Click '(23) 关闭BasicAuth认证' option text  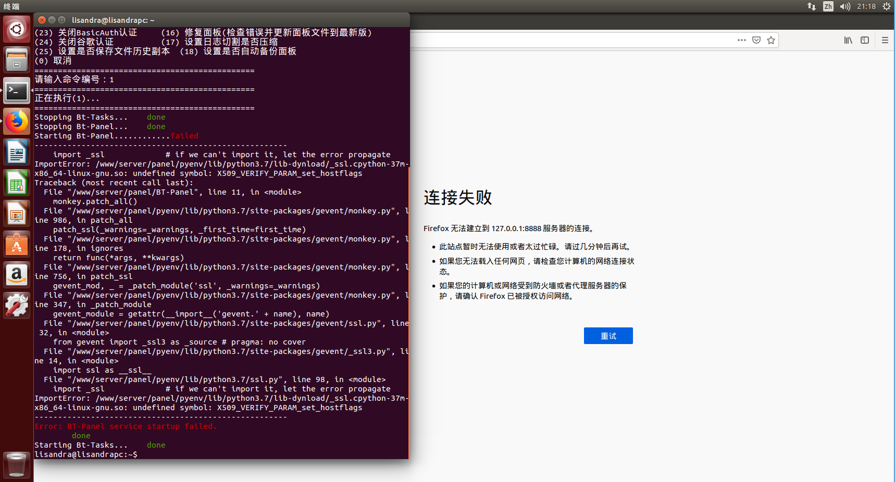[86, 33]
